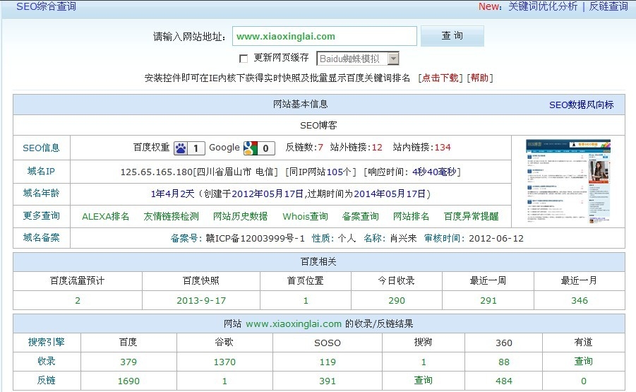Click 网站基本信息 section header

[300, 105]
